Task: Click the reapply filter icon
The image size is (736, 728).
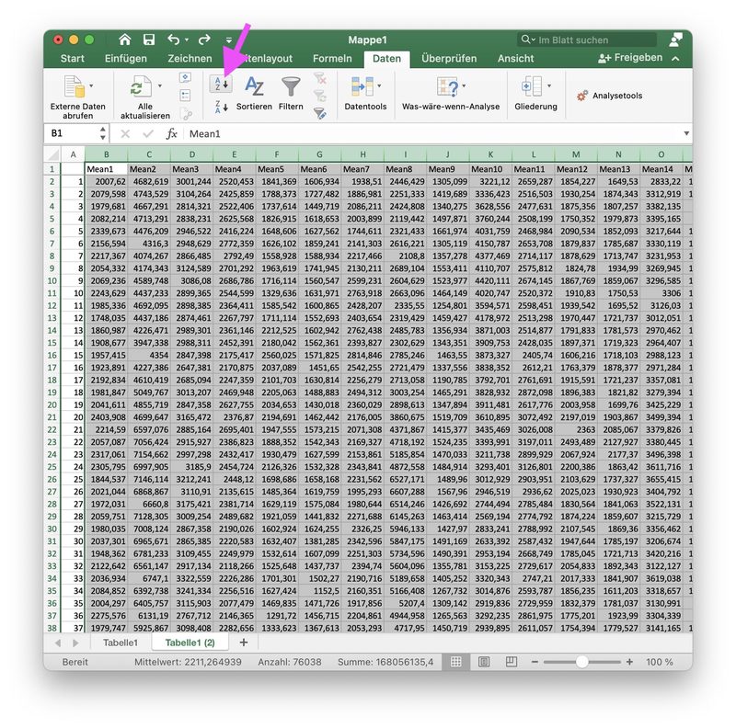Action: pyautogui.click(x=320, y=96)
